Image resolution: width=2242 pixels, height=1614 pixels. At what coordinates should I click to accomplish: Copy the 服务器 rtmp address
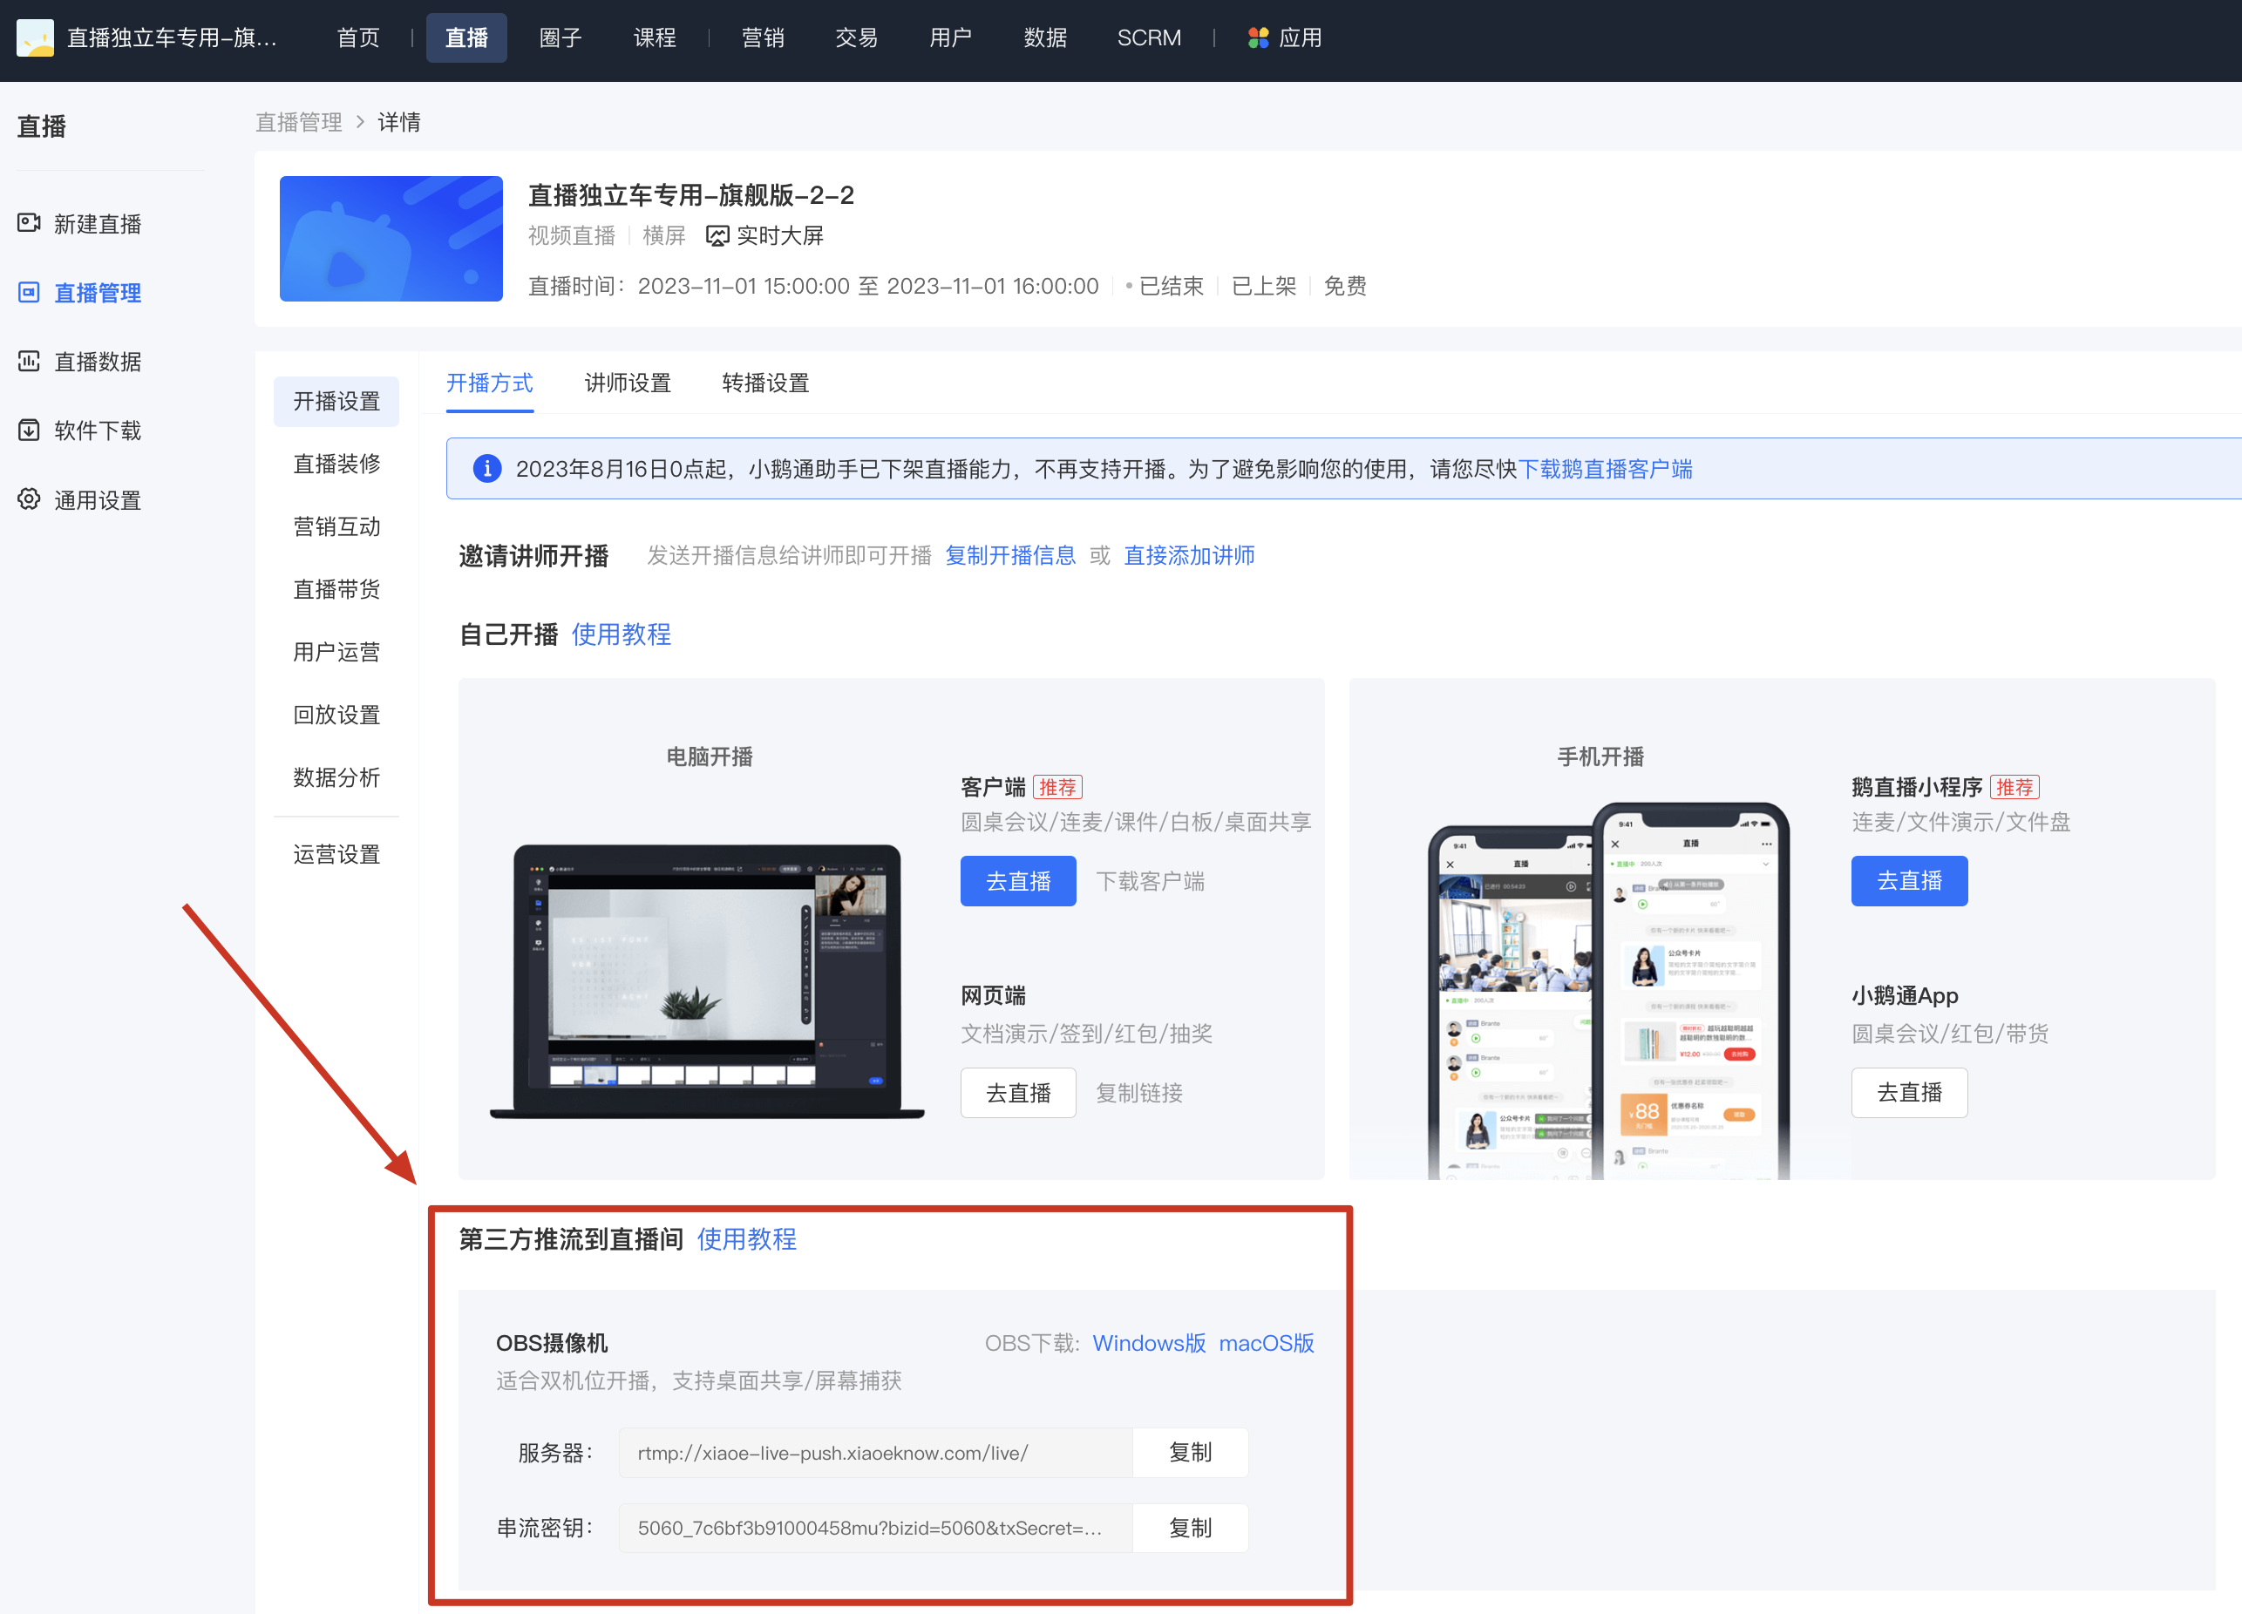(x=1189, y=1452)
